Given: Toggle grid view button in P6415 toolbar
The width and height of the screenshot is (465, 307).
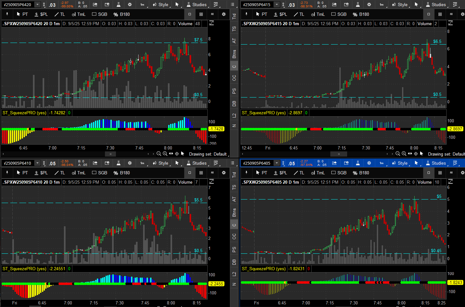Looking at the screenshot, I should (440, 14).
